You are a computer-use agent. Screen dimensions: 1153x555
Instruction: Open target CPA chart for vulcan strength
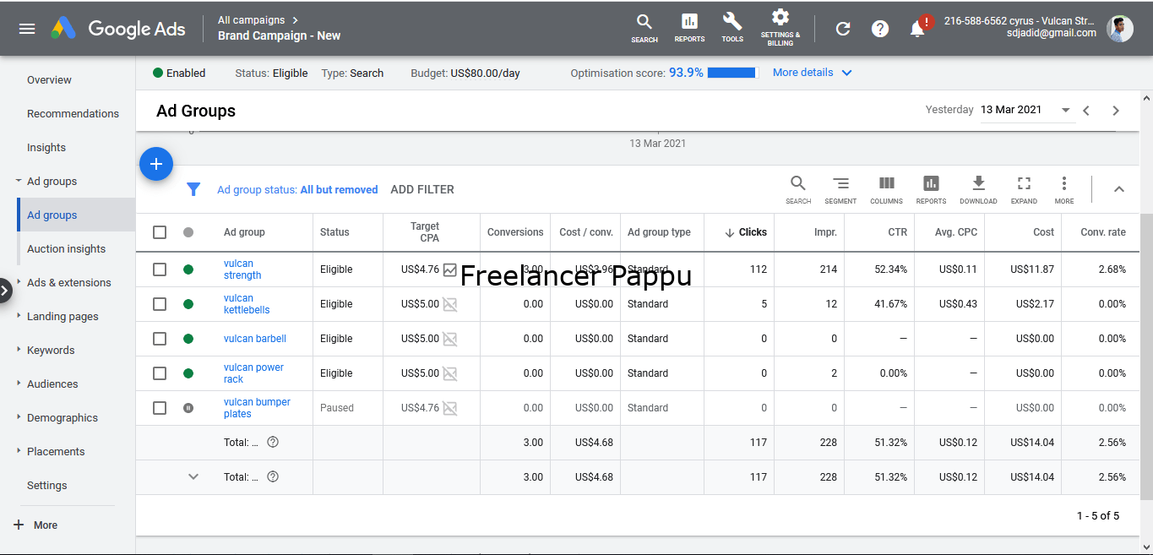[450, 270]
